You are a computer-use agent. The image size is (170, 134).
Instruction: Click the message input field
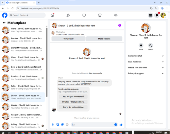[93, 125]
